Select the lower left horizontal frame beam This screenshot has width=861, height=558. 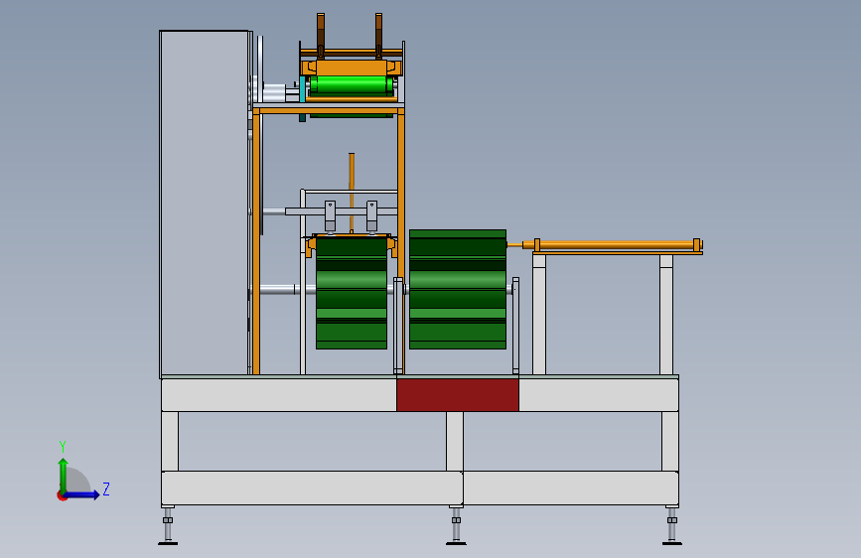(x=312, y=488)
